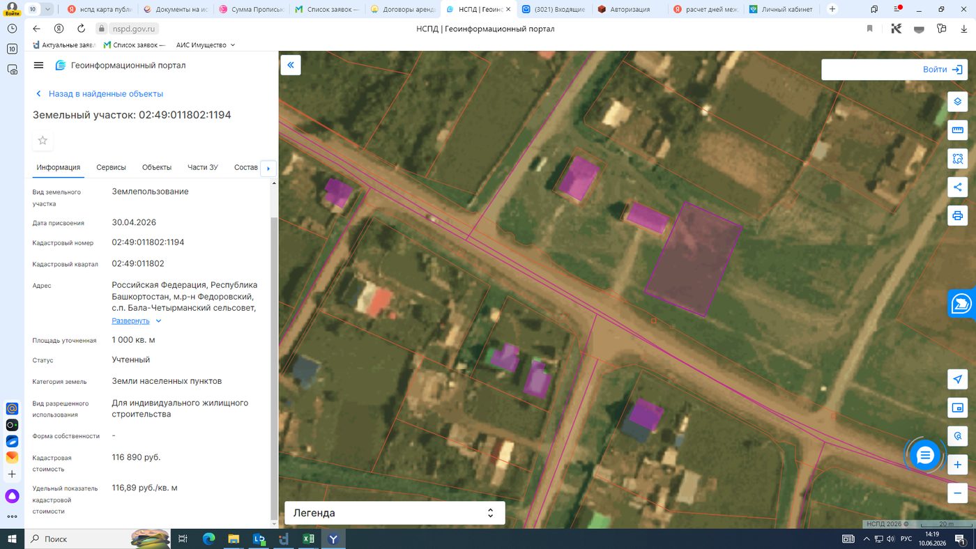Select the ruler measurement tool
This screenshot has width=976, height=549.
click(957, 130)
